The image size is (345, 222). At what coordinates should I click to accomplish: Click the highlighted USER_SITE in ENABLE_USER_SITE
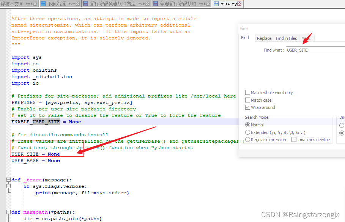pyautogui.click(x=46, y=122)
